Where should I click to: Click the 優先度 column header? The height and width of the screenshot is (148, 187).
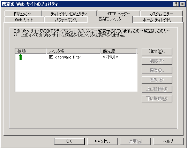click(118, 51)
